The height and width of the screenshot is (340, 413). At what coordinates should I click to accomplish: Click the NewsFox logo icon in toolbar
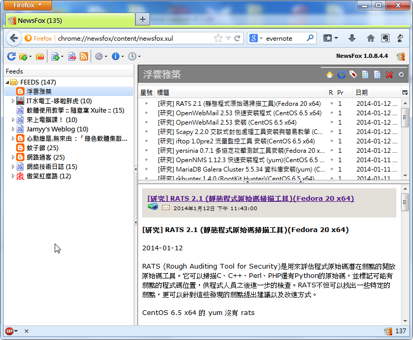pos(401,56)
